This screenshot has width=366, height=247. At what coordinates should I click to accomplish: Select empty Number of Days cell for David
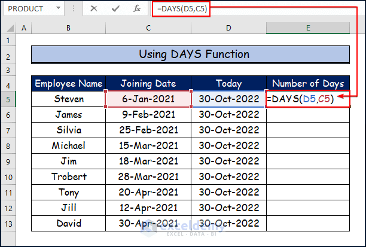308,224
